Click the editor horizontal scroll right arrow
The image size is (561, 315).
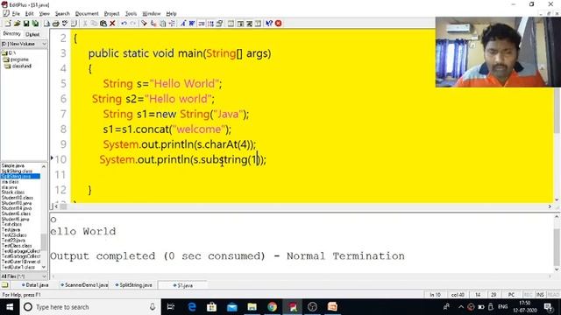pos(550,206)
